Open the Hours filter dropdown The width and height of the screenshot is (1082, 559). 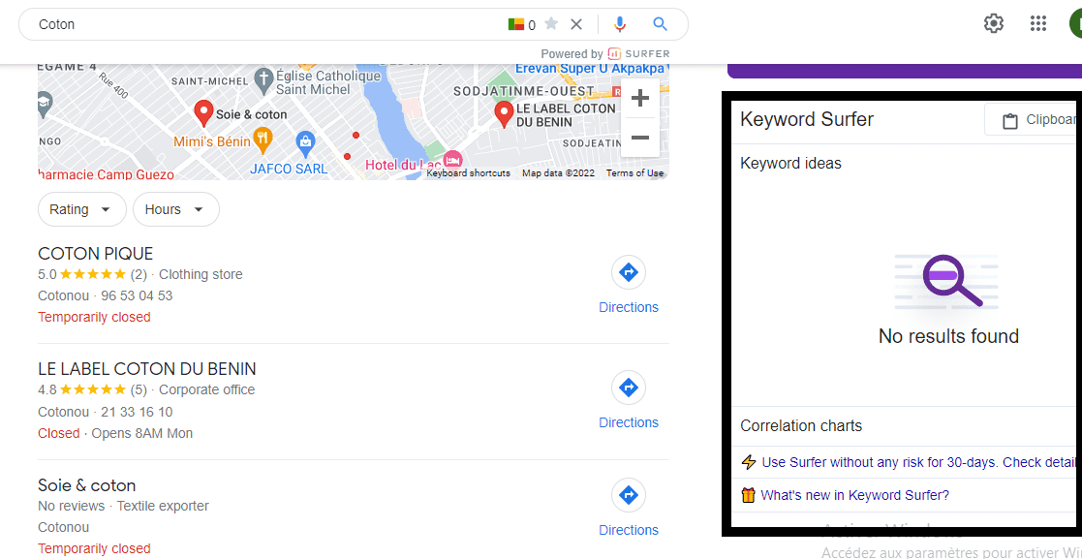pos(176,209)
